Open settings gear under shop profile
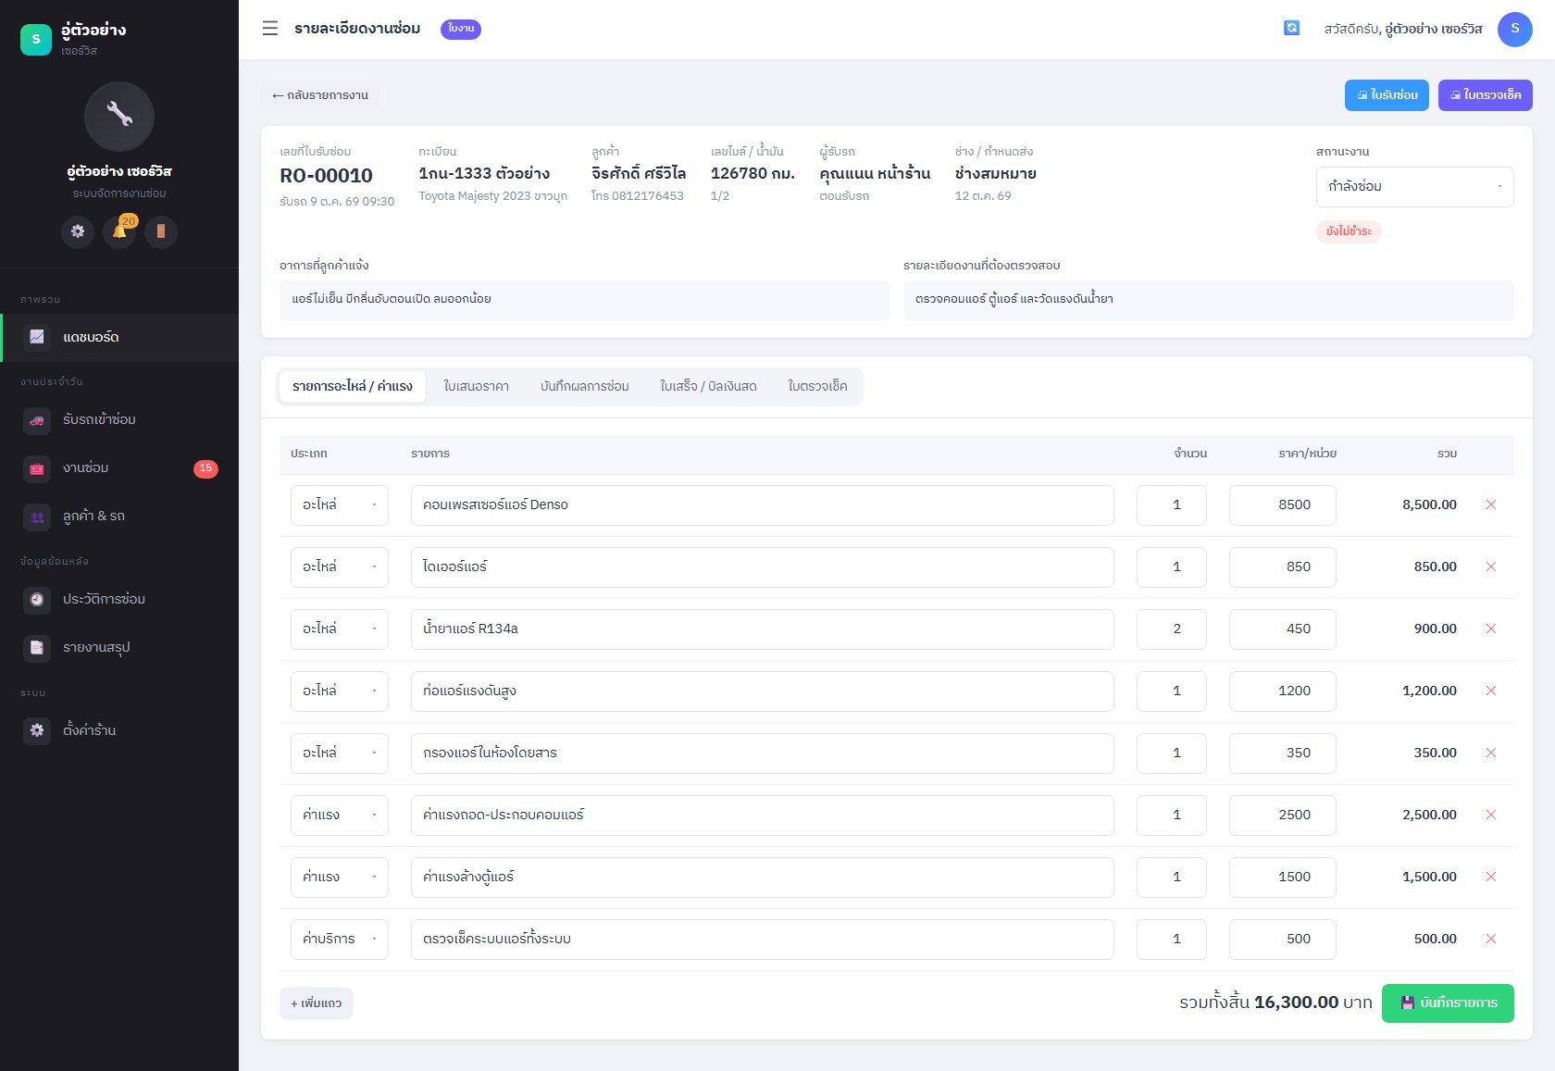1555x1071 pixels. 78,231
